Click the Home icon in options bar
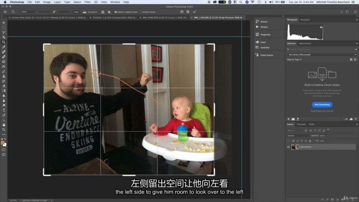Viewport: 359px width, 202px height. [5, 12]
